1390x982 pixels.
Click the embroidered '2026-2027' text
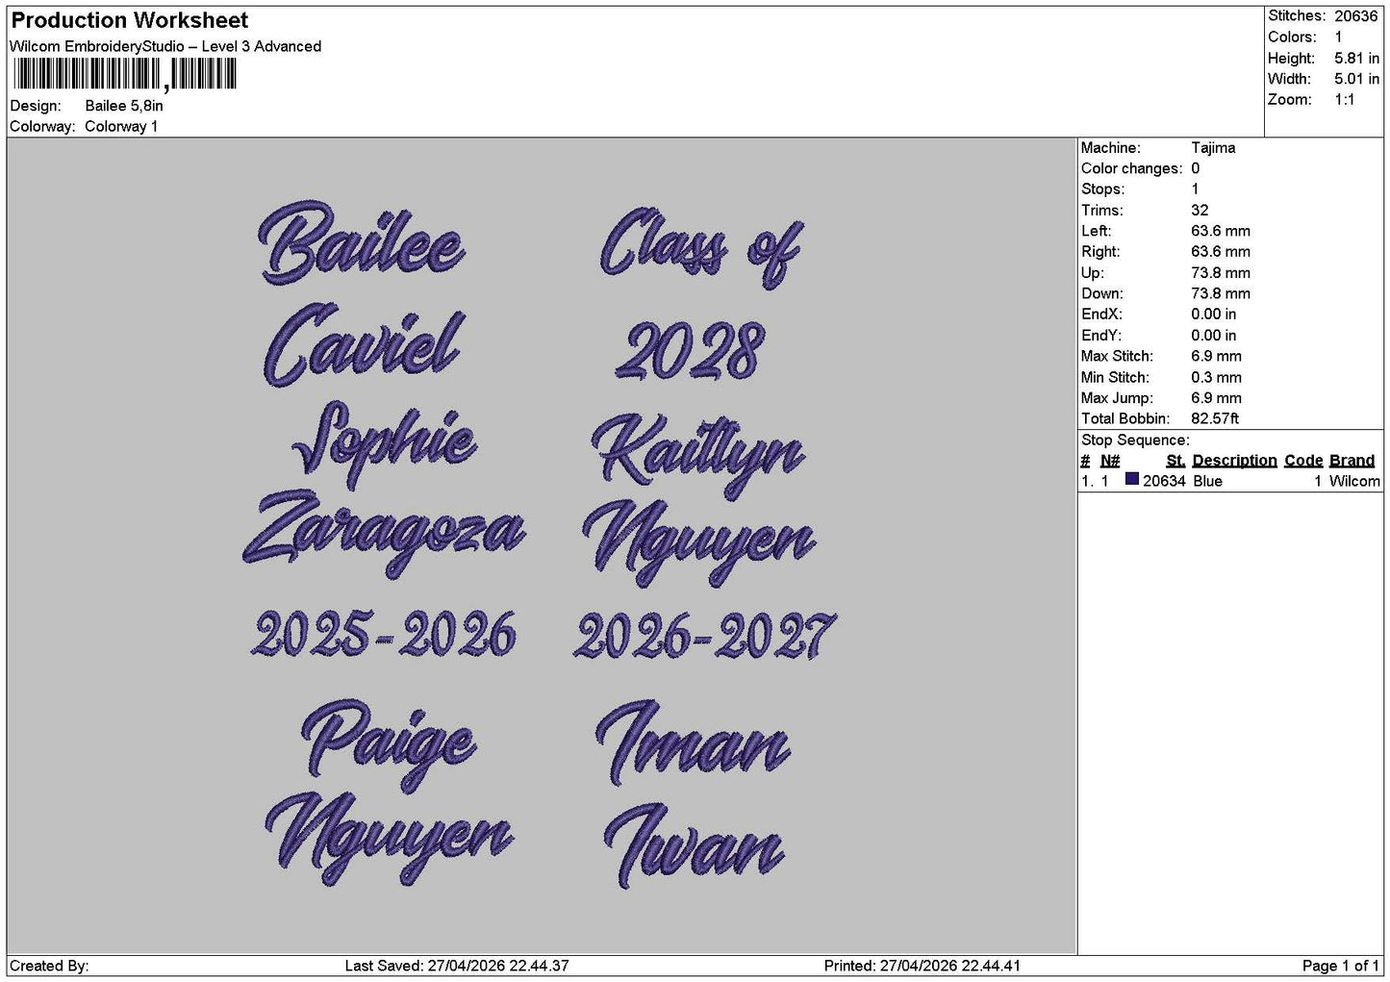pos(706,636)
